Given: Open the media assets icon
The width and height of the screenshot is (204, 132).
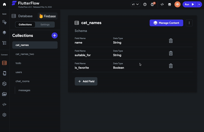Looking at the screenshot, I should tap(4, 94).
